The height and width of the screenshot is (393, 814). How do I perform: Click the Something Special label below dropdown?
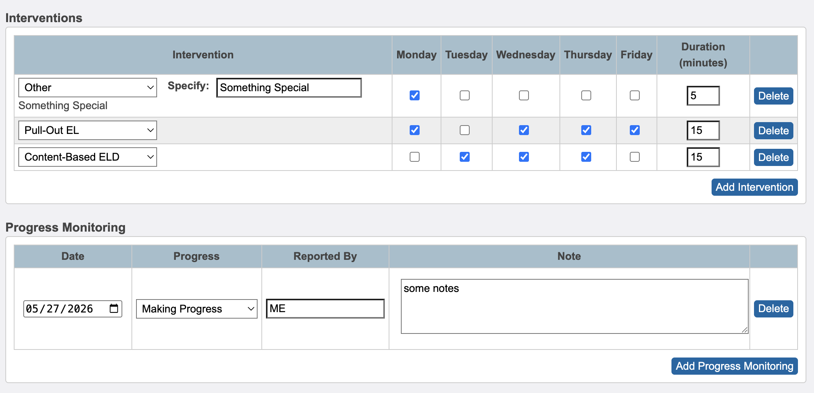(x=63, y=106)
